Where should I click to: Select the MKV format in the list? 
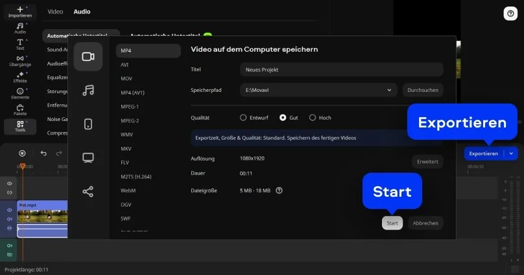pos(125,148)
